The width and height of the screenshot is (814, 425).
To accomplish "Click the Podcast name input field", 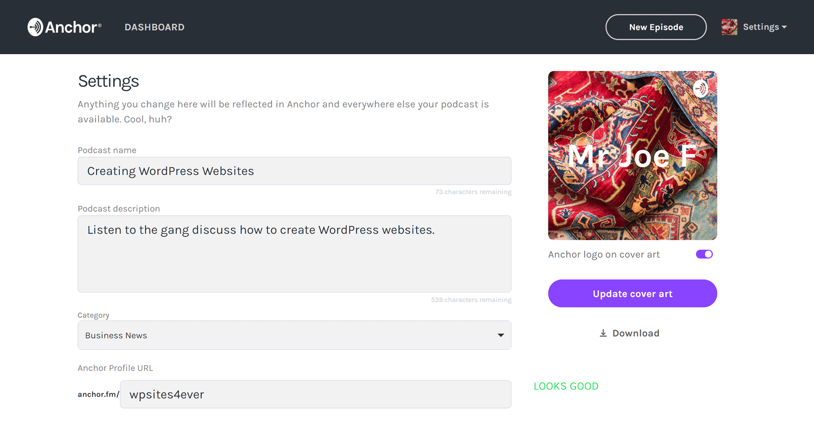I will [295, 171].
